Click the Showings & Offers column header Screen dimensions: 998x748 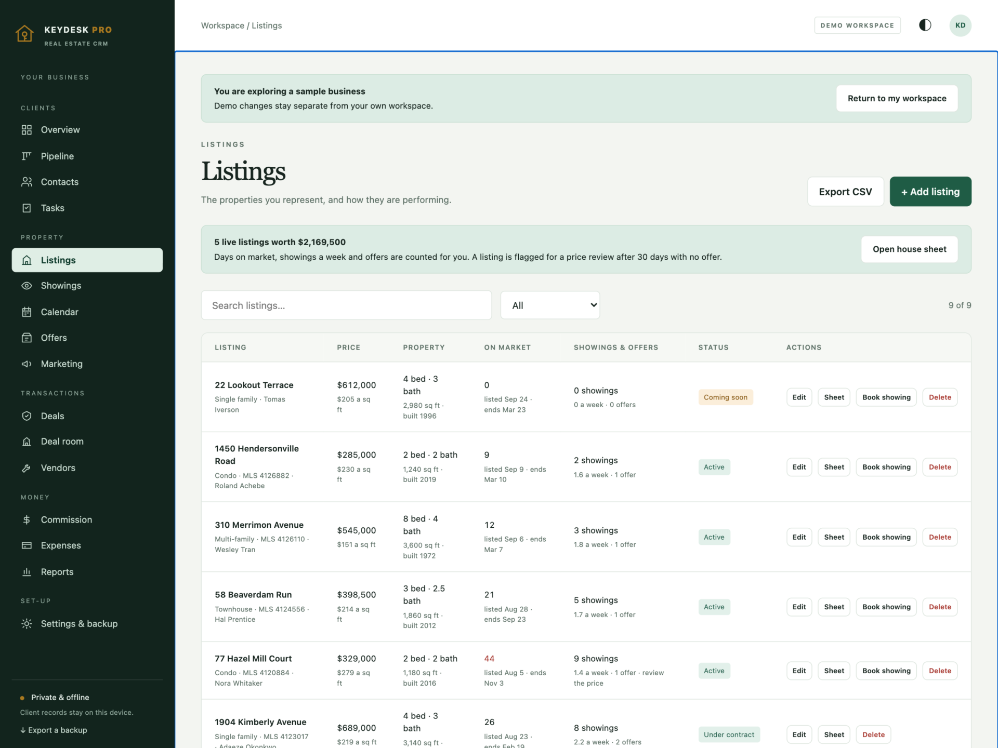click(615, 348)
